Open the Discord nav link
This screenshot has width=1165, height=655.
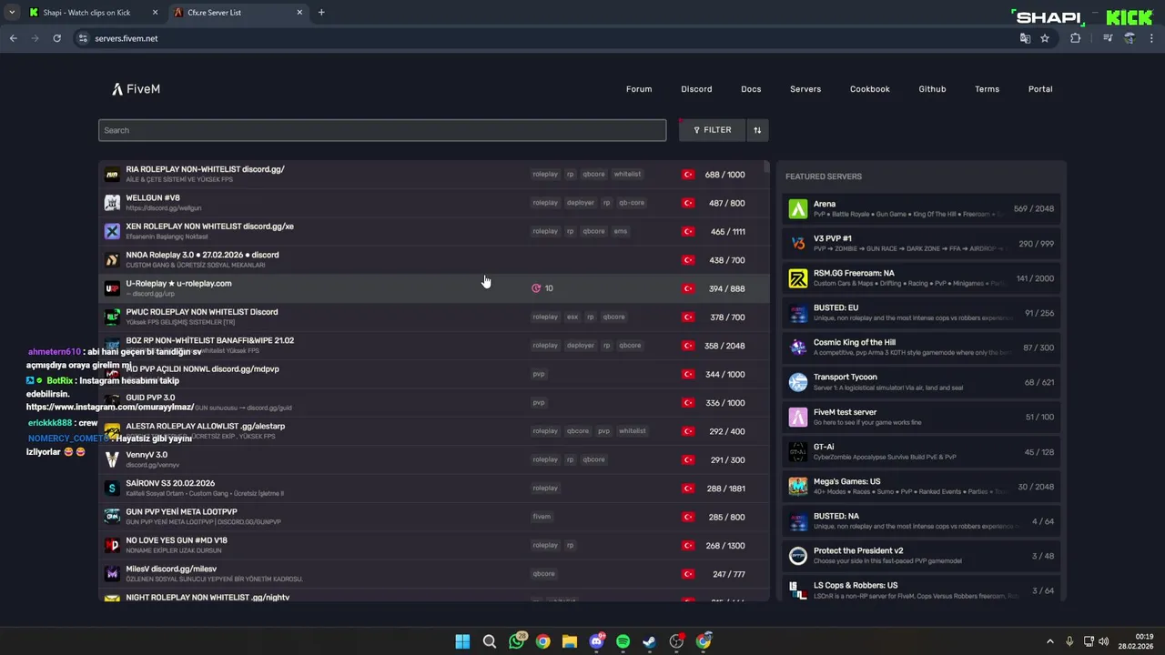(x=696, y=89)
